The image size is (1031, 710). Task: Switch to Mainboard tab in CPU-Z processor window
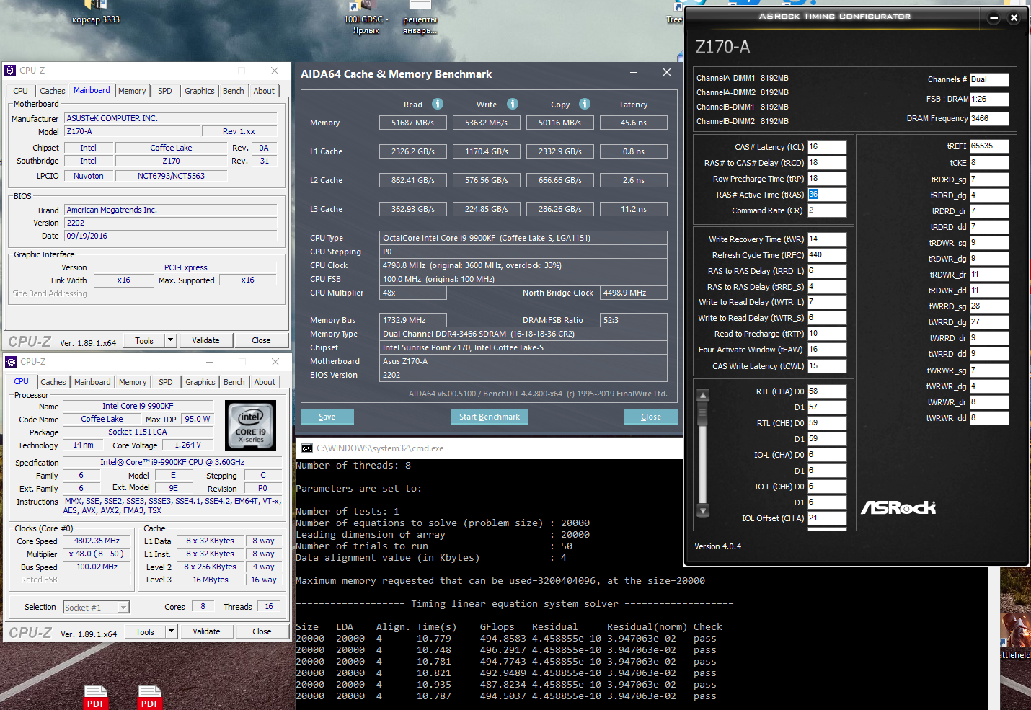pos(92,382)
